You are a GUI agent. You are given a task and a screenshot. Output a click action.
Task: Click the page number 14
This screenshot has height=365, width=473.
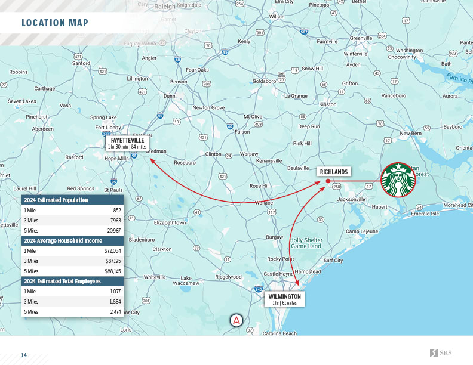[24, 355]
